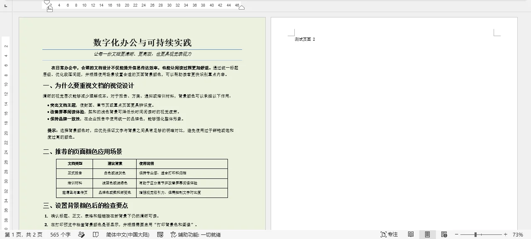Image resolution: width=531 pixels, height=239 pixels.
Task: Click the zoom in plus button
Action: point(505,234)
